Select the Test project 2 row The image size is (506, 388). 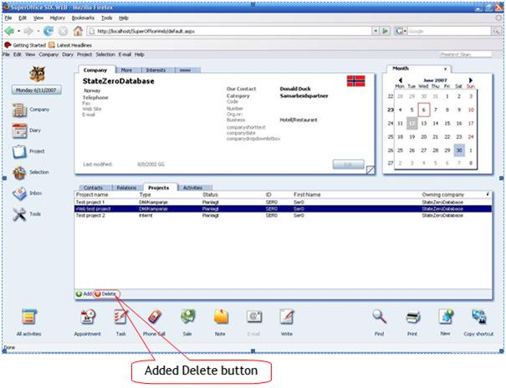pyautogui.click(x=283, y=216)
